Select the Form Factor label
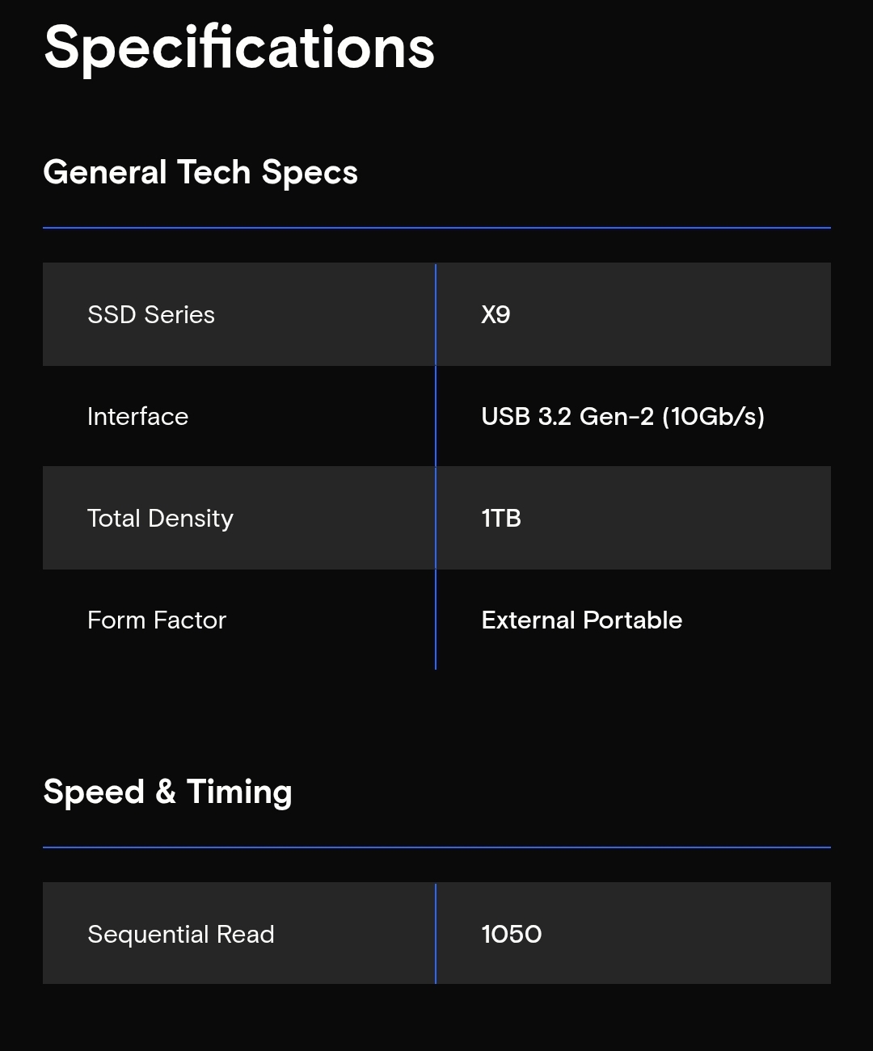Image resolution: width=873 pixels, height=1051 pixels. pos(157,620)
